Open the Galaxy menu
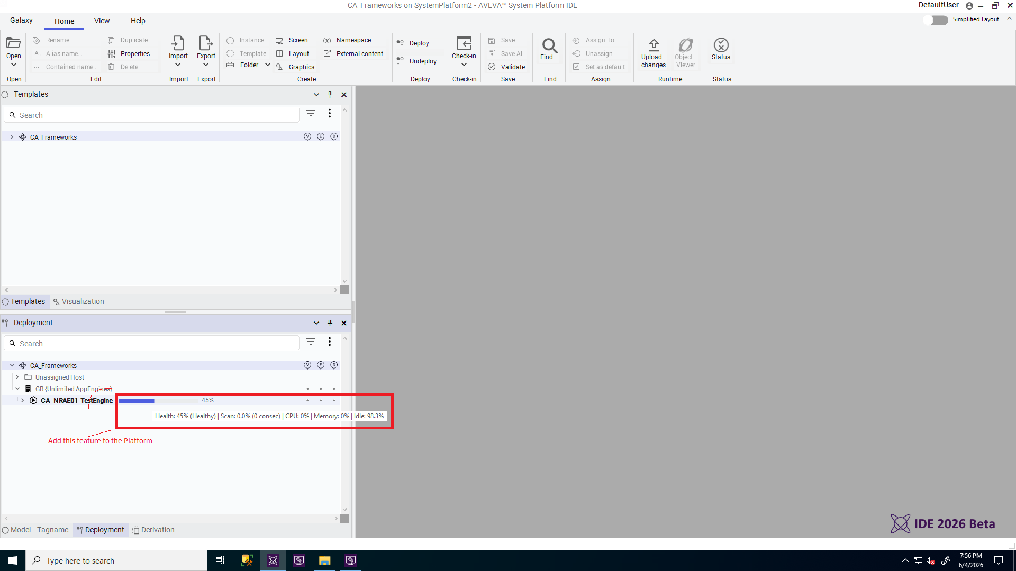 (x=21, y=21)
